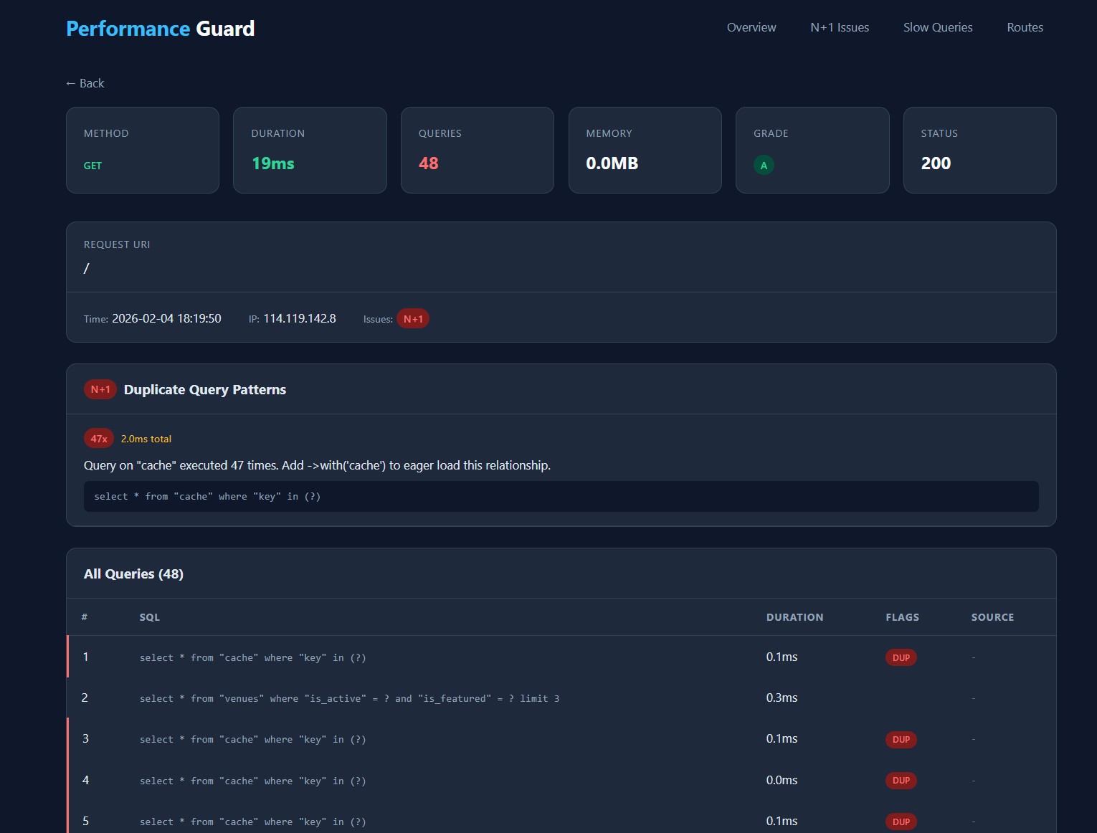The width and height of the screenshot is (1097, 833).
Task: Select the cache eager-load SQL snippet
Action: tap(206, 496)
